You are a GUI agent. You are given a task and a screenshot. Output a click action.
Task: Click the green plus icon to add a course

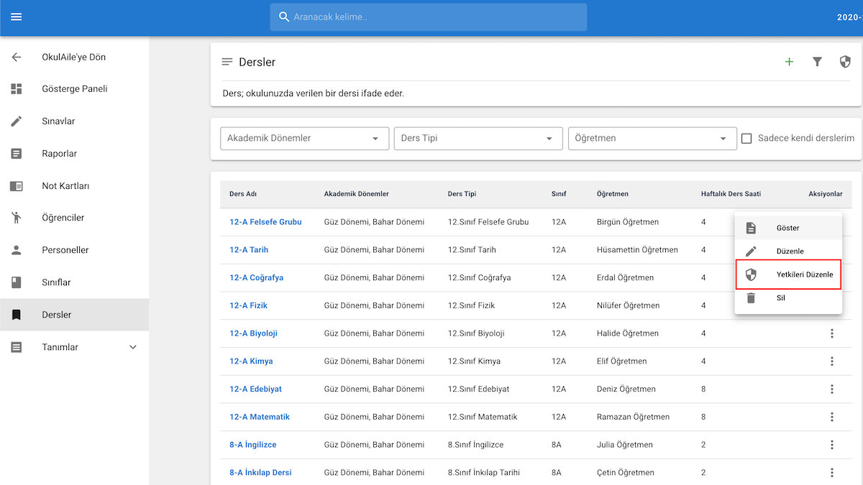point(789,62)
